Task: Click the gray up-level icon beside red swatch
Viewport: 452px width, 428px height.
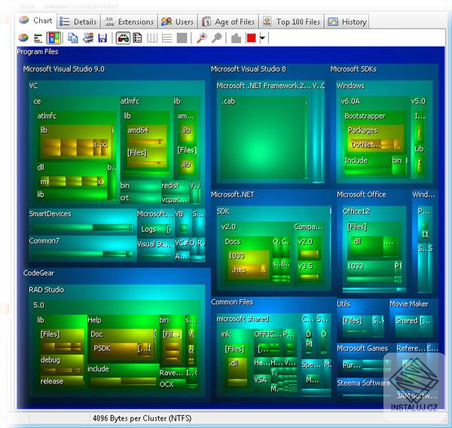Action: 236,38
